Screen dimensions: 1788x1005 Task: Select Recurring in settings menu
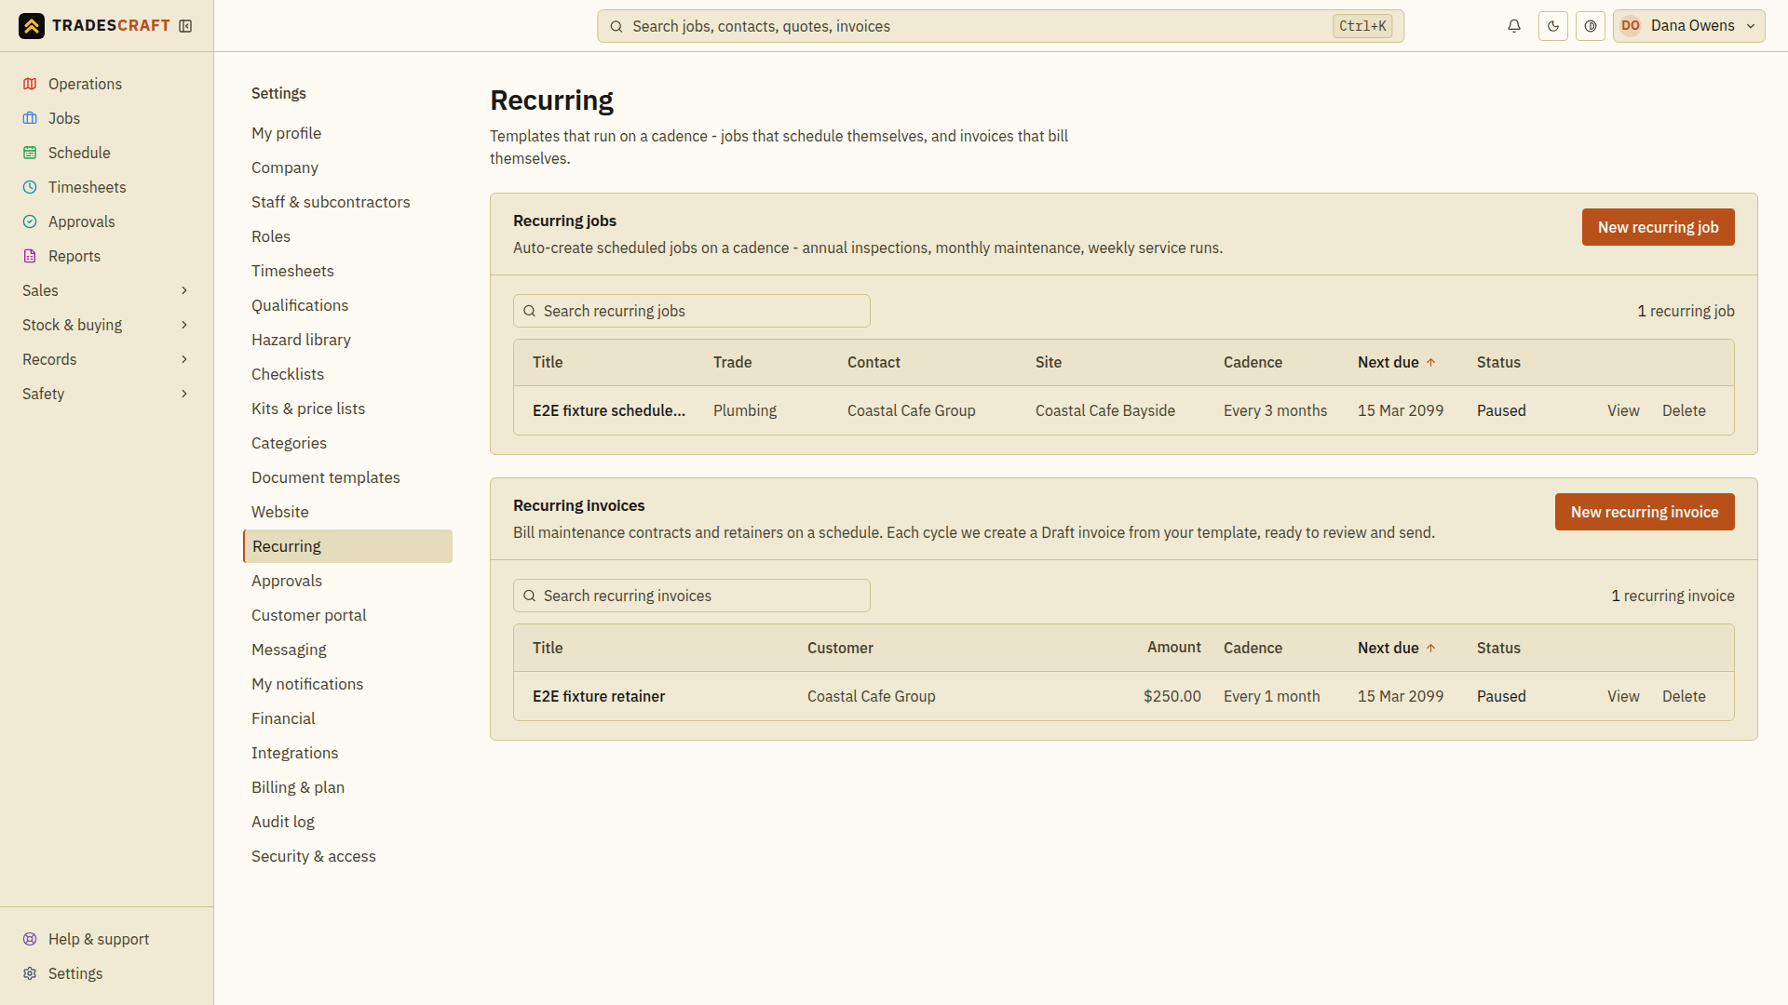347,546
